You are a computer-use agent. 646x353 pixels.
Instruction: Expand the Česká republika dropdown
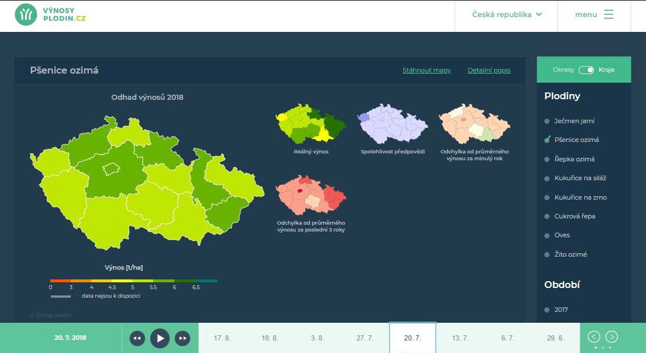point(507,15)
